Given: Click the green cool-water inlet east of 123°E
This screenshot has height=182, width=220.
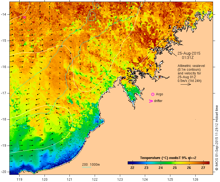Looking at the screenshot, I should pyautogui.click(x=131, y=93).
